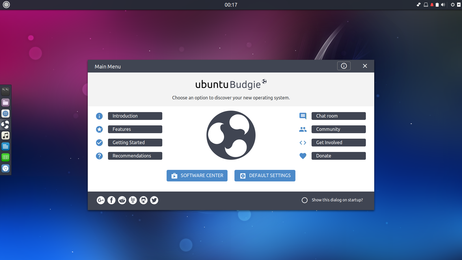Viewport: 462px width, 260px height.
Task: Open the Introduction page
Action: tap(135, 116)
